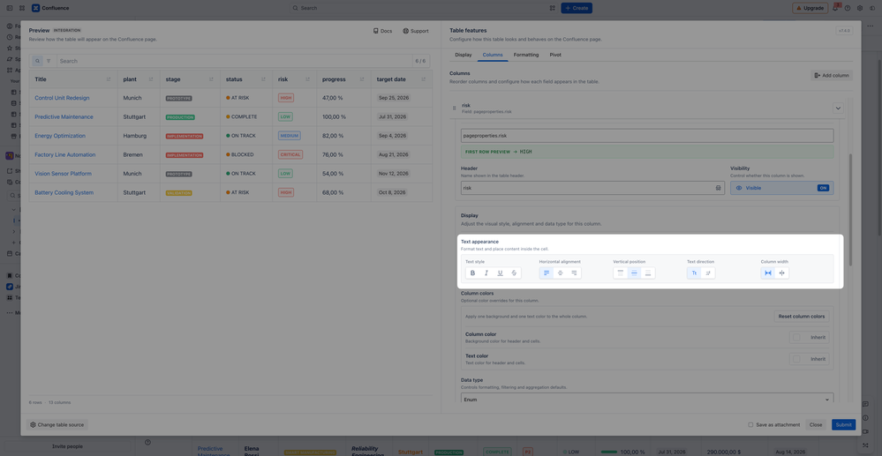Switch to the Display tab
Viewport: 882px width, 456px height.
(463, 55)
